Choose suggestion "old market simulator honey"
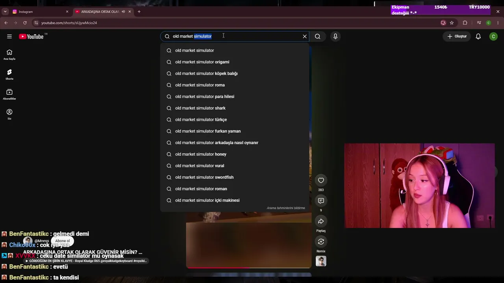Screen dimensions: 504x283 pyautogui.click(x=235, y=154)
